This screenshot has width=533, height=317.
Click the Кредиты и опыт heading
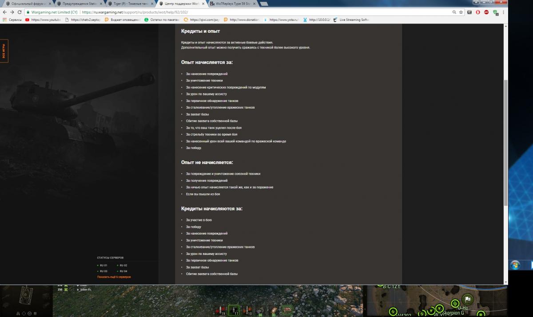[200, 31]
